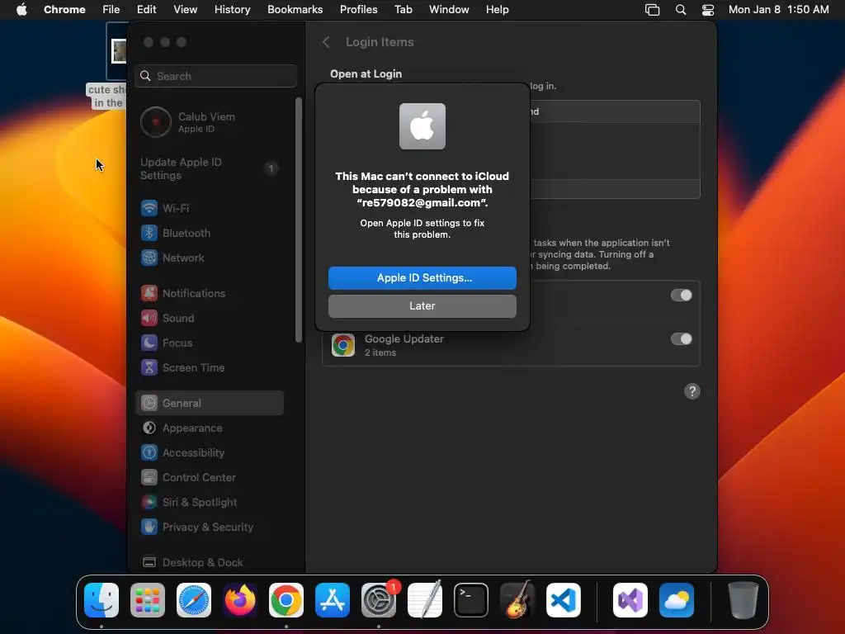This screenshot has height=634, width=845.
Task: Open the Help menu
Action: pyautogui.click(x=497, y=10)
